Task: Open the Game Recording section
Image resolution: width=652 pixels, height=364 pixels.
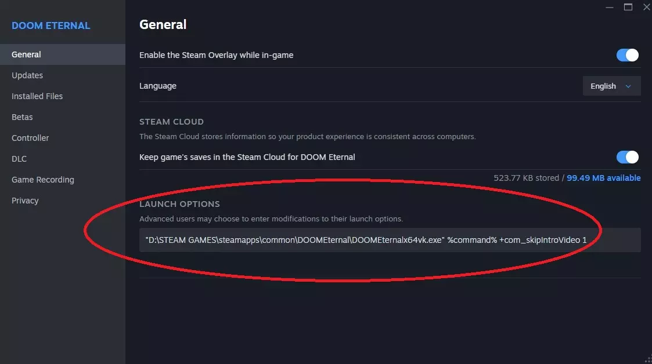Action: [x=43, y=180]
